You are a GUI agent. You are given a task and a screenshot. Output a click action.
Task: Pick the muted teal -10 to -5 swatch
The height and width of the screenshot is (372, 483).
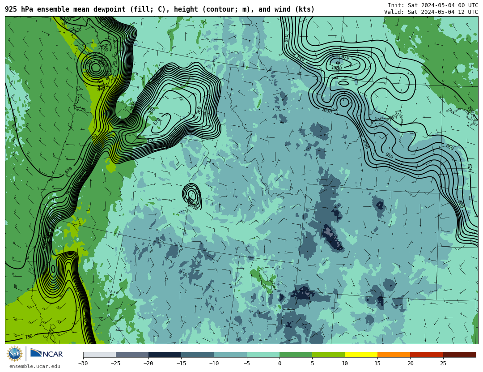coord(230,355)
